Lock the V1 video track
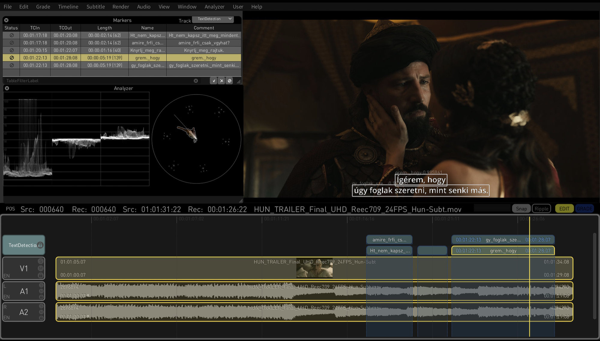600x341 pixels. pyautogui.click(x=41, y=275)
